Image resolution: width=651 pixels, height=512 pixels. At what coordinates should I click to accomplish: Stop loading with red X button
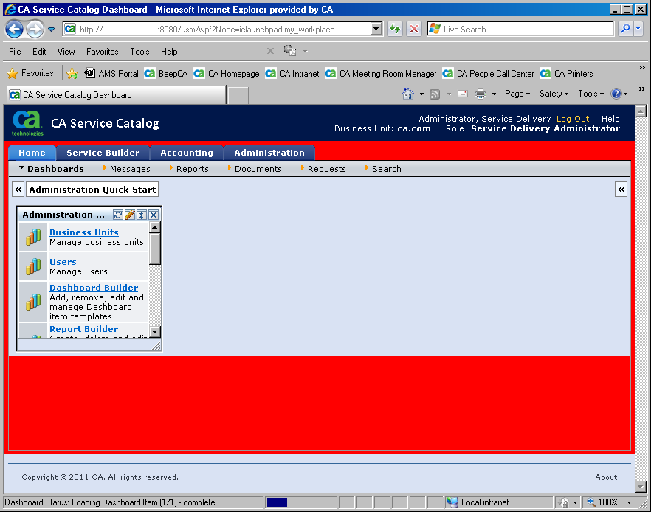click(x=414, y=29)
